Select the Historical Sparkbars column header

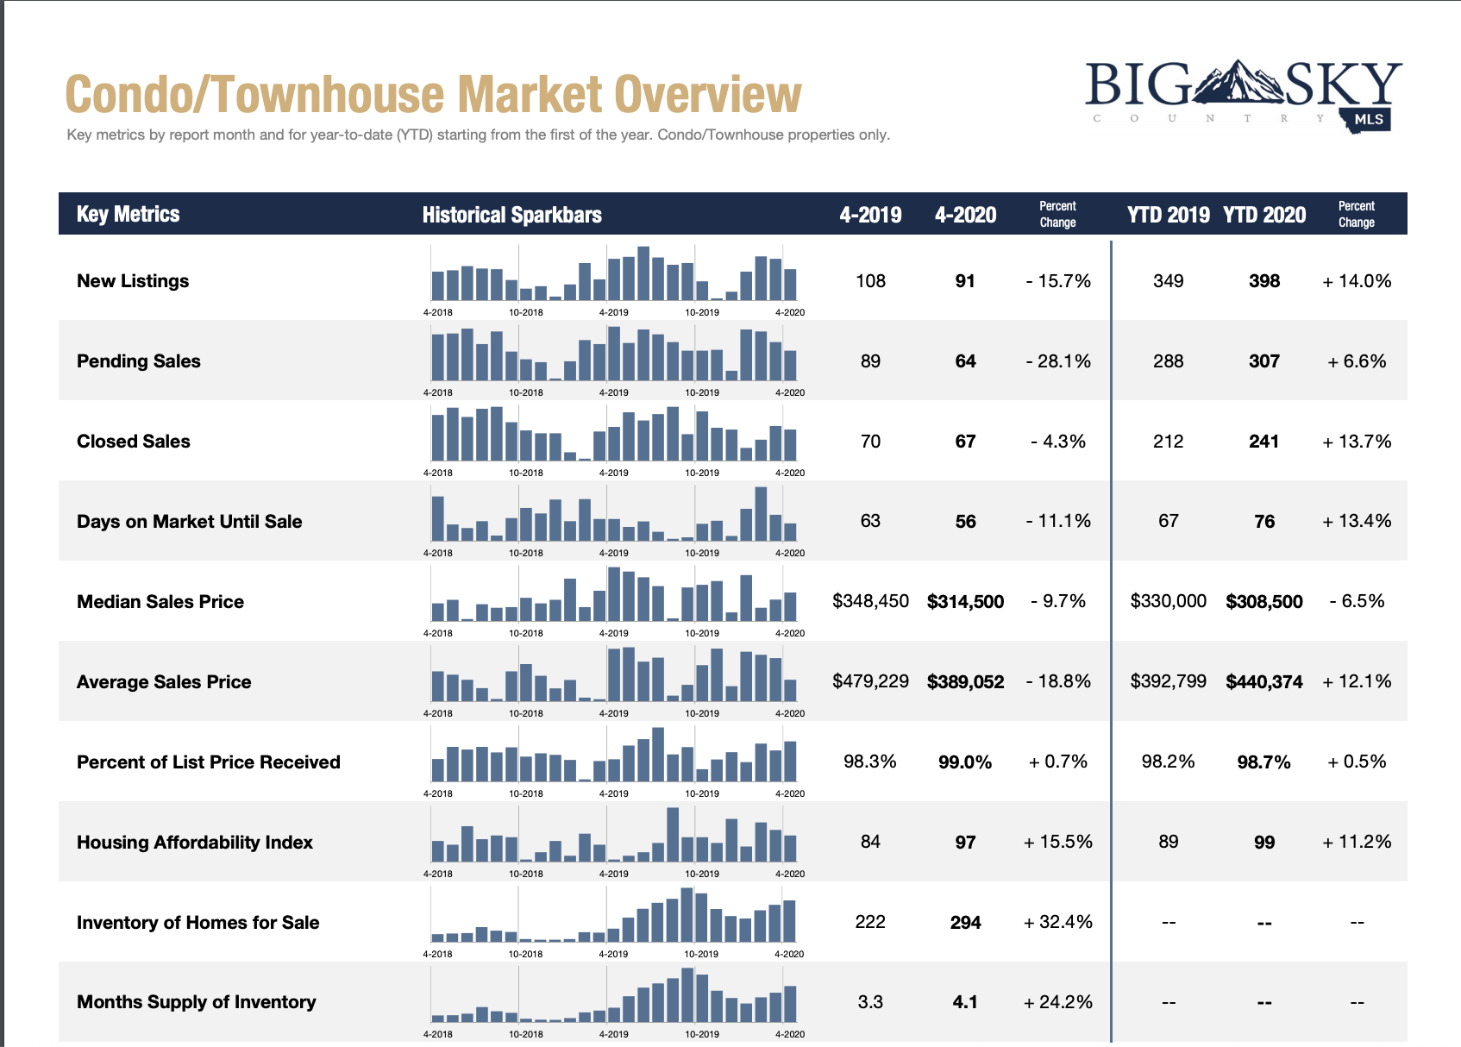tap(511, 215)
